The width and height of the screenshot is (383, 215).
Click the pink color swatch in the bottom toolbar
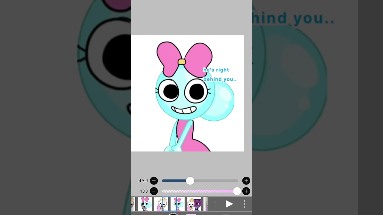point(191,214)
